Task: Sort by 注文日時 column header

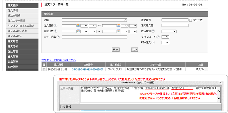Action: point(59,65)
